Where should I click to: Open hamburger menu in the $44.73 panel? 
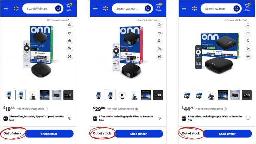pyautogui.click(x=184, y=8)
